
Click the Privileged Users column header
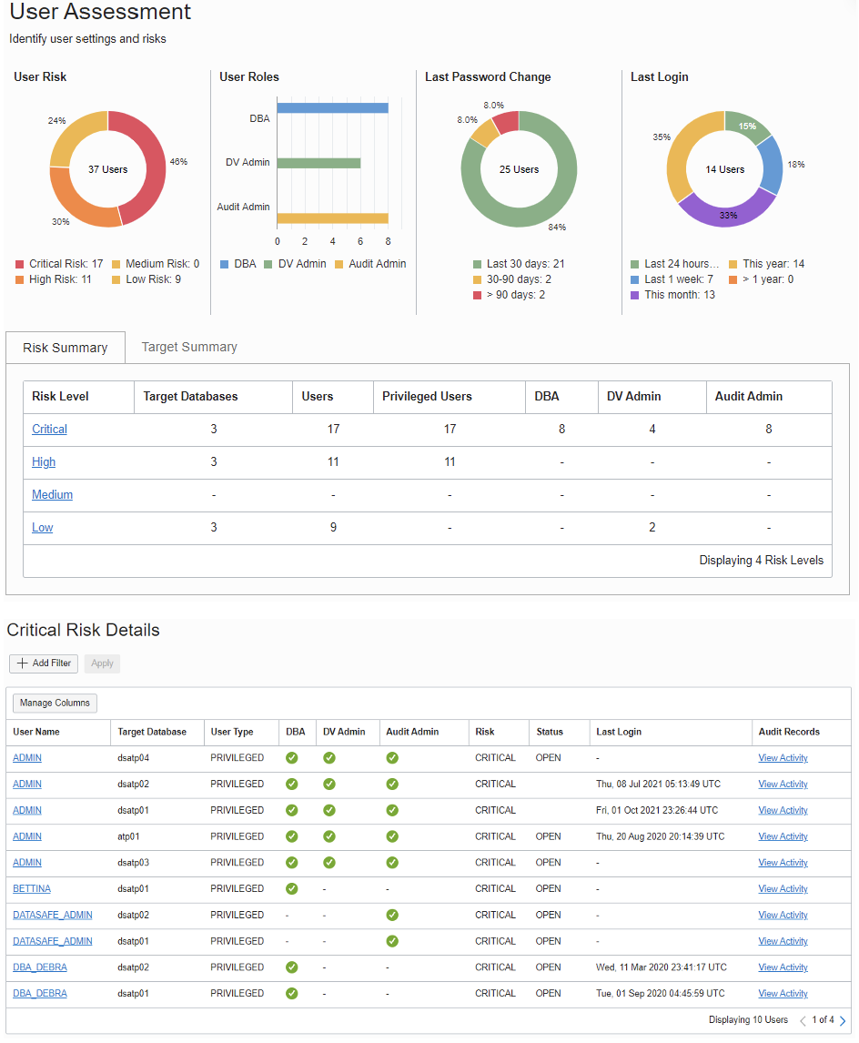pyautogui.click(x=427, y=397)
